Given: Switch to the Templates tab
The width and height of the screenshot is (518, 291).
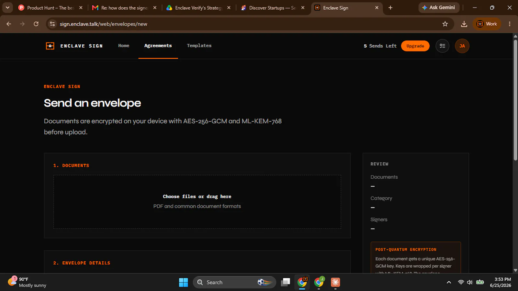Looking at the screenshot, I should pos(199,46).
